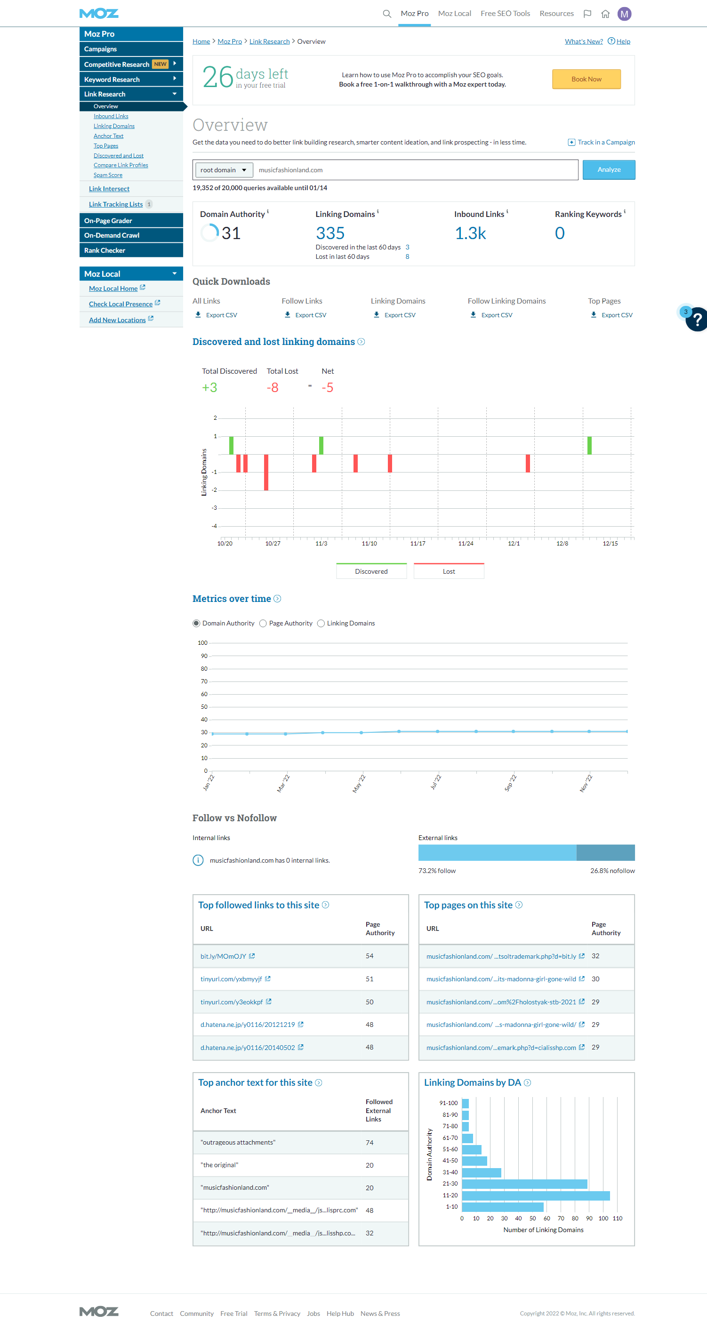Click Link Research breadcrumb link
Viewport: 707px width, 1338px height.
click(270, 41)
